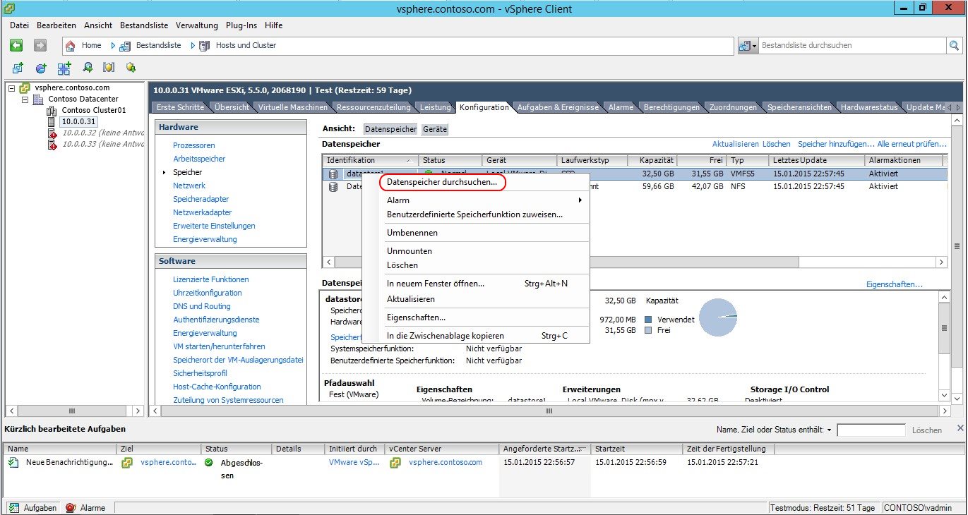Click the datastore capacity pie chart
The width and height of the screenshot is (968, 515).
click(718, 317)
